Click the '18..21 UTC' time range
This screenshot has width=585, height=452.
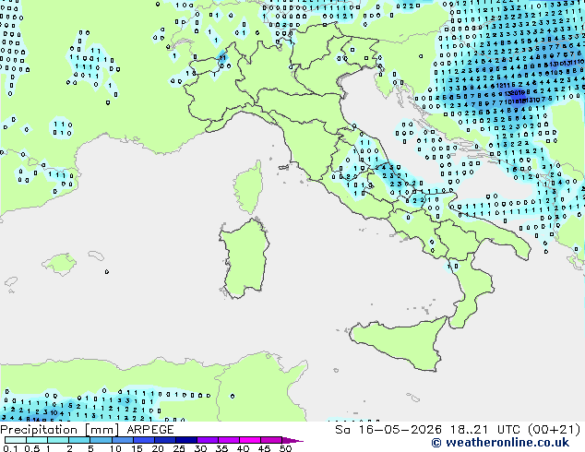click(484, 430)
